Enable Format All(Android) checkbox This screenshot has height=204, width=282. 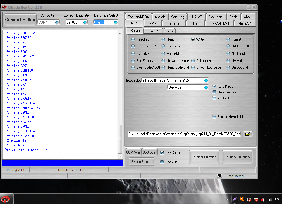click(x=214, y=117)
